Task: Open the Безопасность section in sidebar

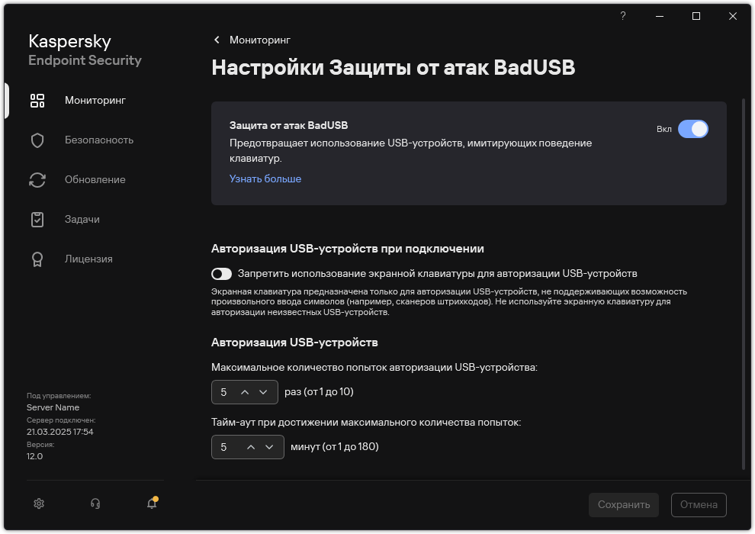Action: (x=99, y=140)
